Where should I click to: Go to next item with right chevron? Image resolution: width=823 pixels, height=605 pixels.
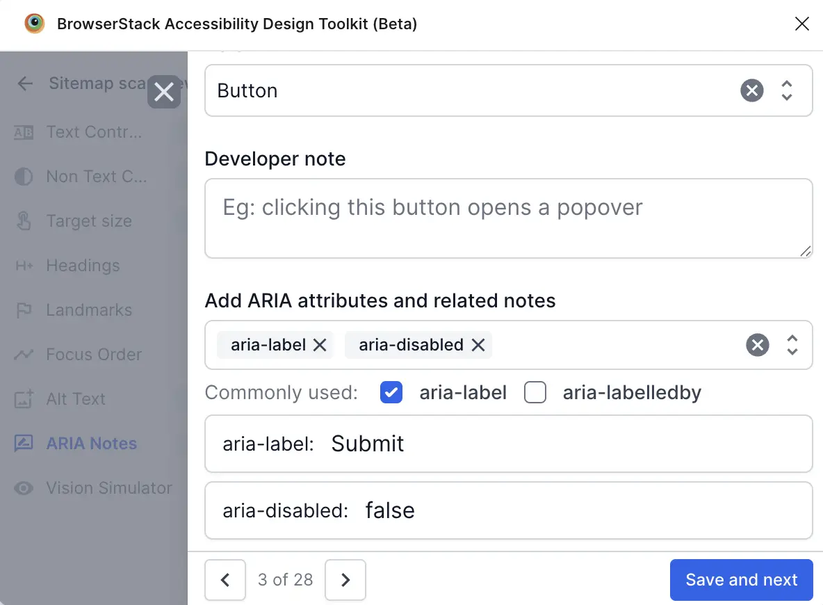(x=345, y=580)
